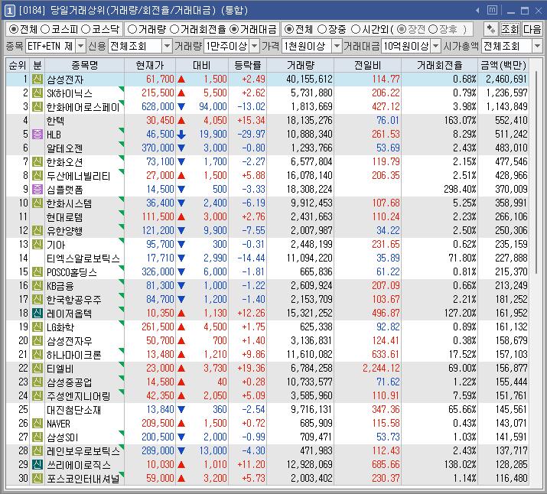Image resolution: width=547 pixels, height=494 pixels.
Task: Click the 금액(백만) column header
Action: coord(503,65)
